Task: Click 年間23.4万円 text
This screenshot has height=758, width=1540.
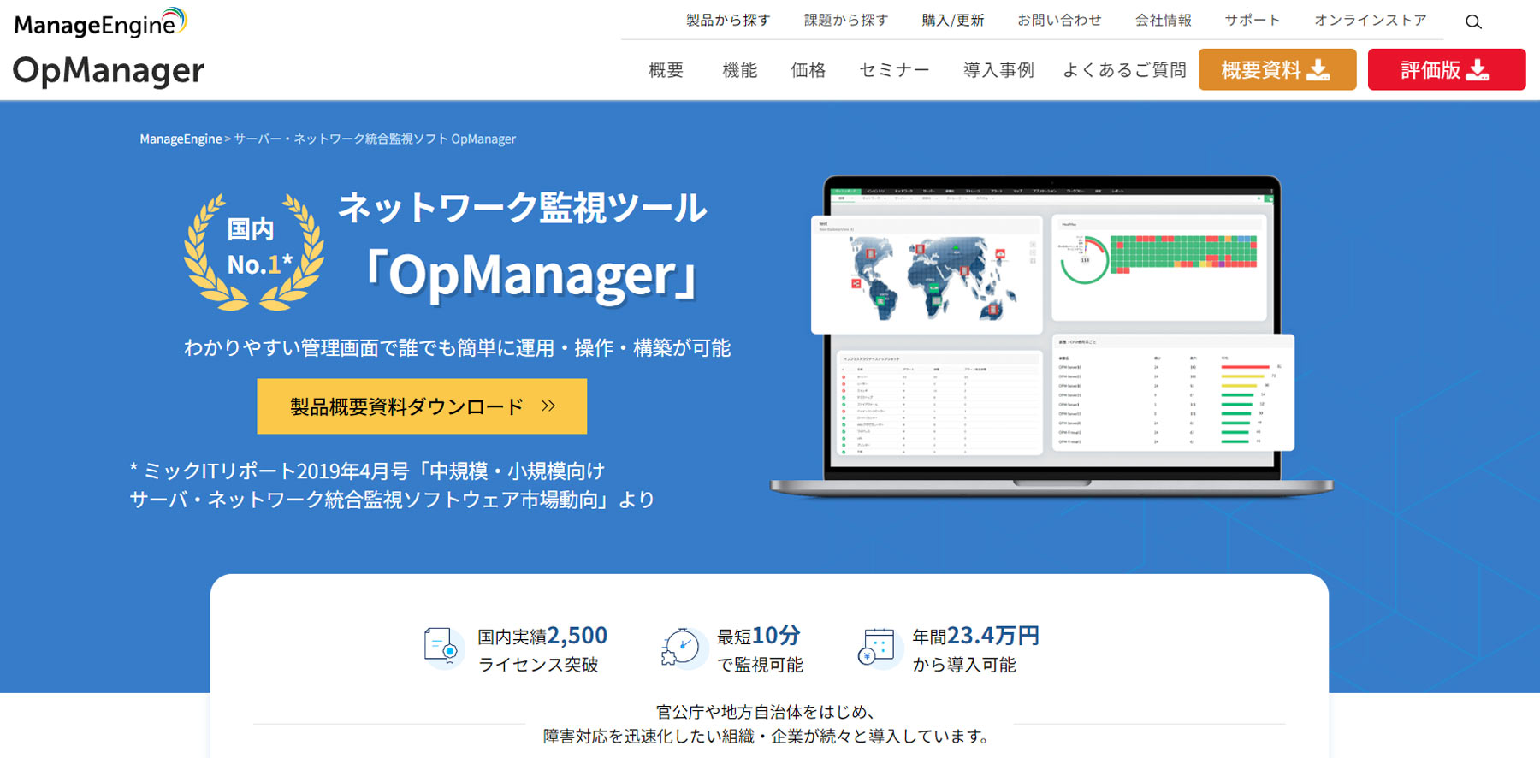Action: pos(976,636)
